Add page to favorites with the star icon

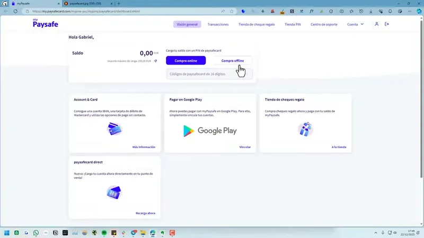(x=232, y=11)
